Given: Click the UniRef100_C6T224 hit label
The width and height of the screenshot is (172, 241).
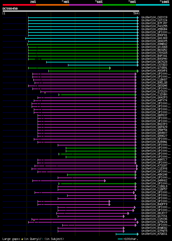Looking at the screenshot, I should point(154,20).
